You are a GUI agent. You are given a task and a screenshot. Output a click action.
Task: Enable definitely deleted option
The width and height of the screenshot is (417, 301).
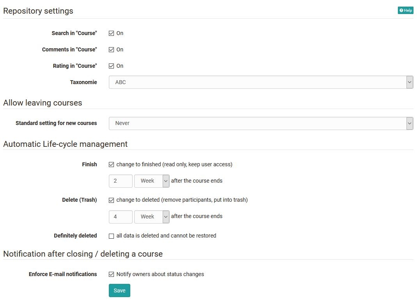click(111, 236)
